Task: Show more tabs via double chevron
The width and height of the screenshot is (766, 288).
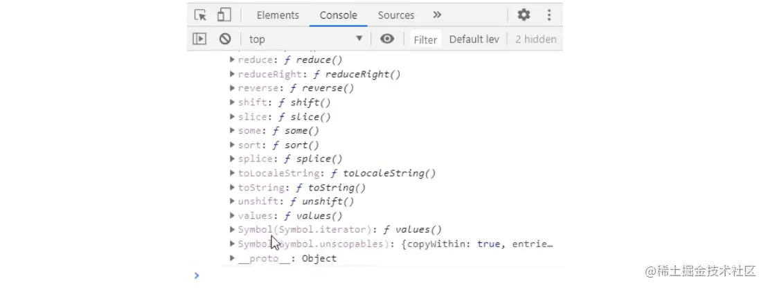Action: (x=437, y=15)
